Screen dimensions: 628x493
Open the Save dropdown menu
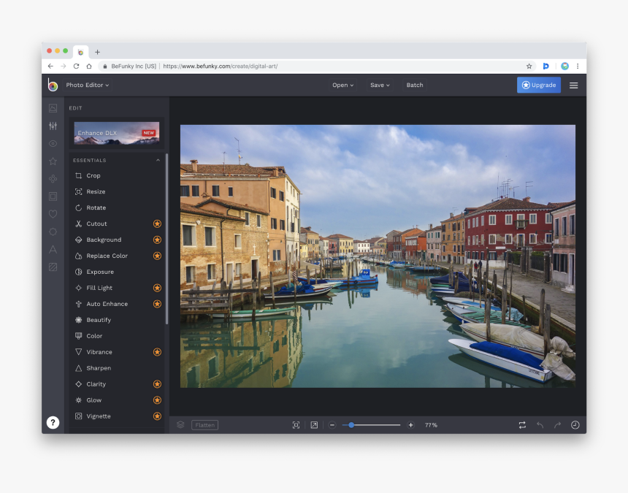(380, 85)
